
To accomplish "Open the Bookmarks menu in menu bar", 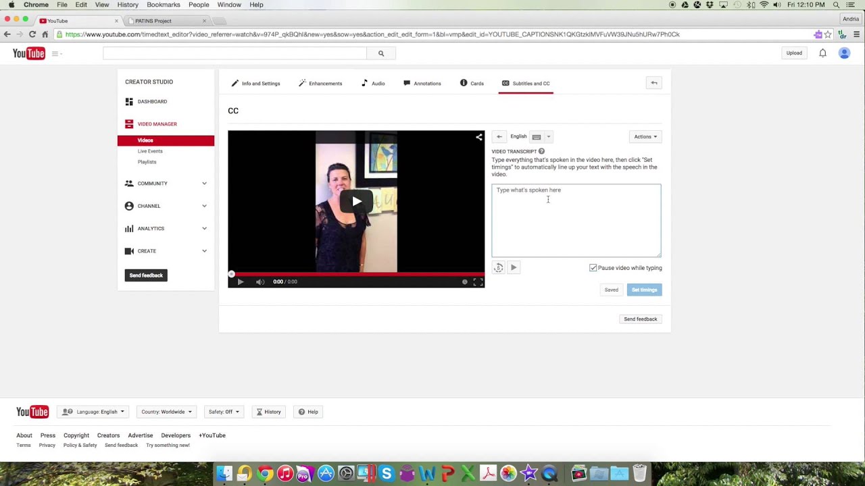I will pyautogui.click(x=164, y=5).
